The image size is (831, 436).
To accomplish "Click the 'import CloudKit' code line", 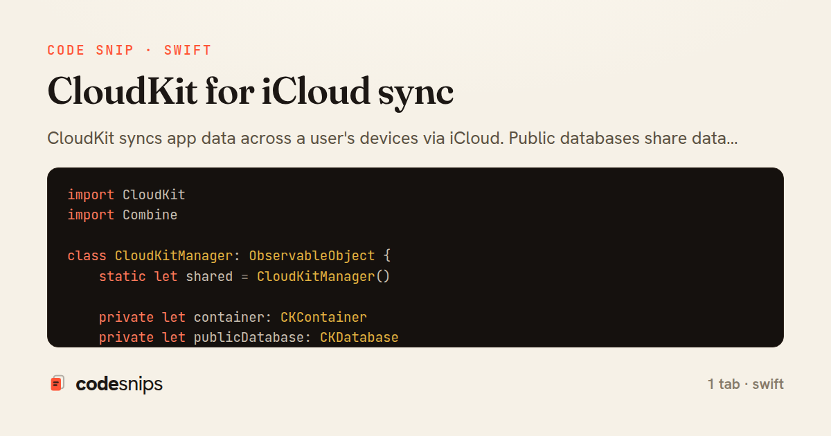I will coord(126,194).
